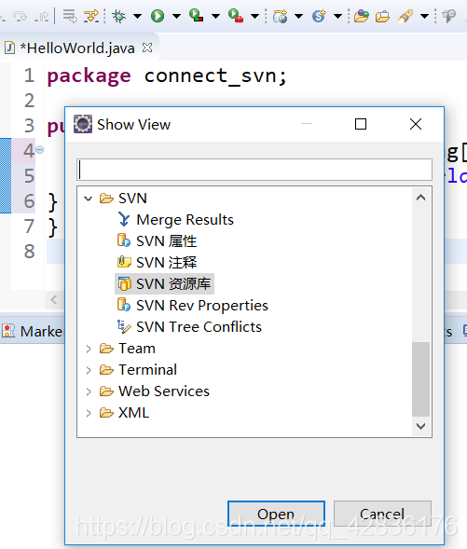
Task: Click the pin toolbar icon at right
Action: coord(448,16)
